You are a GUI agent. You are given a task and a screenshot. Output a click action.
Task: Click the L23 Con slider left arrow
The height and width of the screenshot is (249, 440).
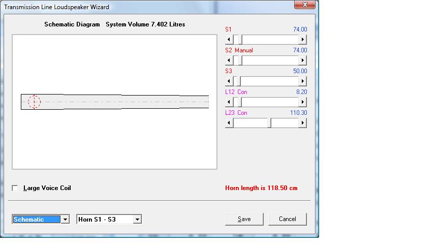pyautogui.click(x=229, y=123)
